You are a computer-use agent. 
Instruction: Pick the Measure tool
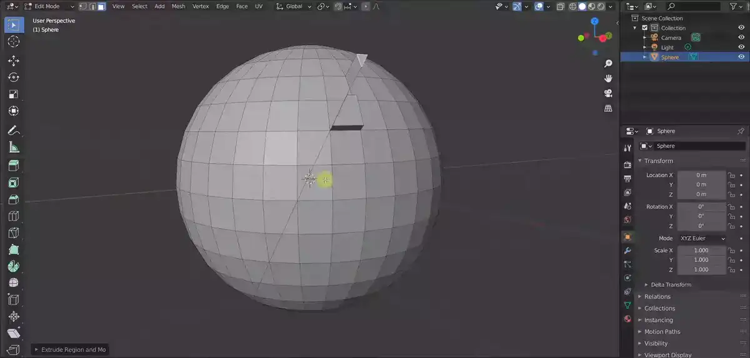pyautogui.click(x=13, y=147)
